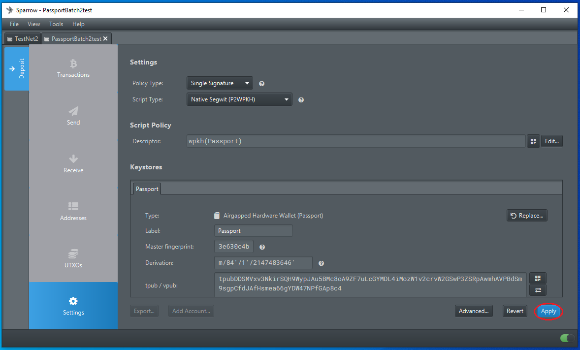The height and width of the screenshot is (350, 580).
Task: Open the Tools menu
Action: point(56,24)
